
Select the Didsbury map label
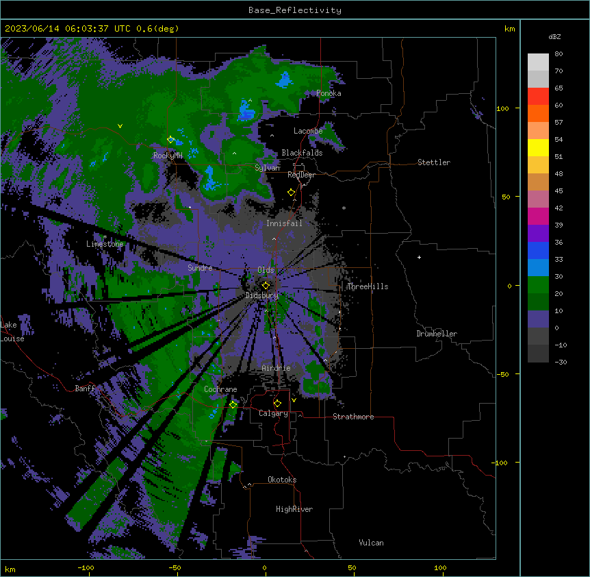coord(262,295)
